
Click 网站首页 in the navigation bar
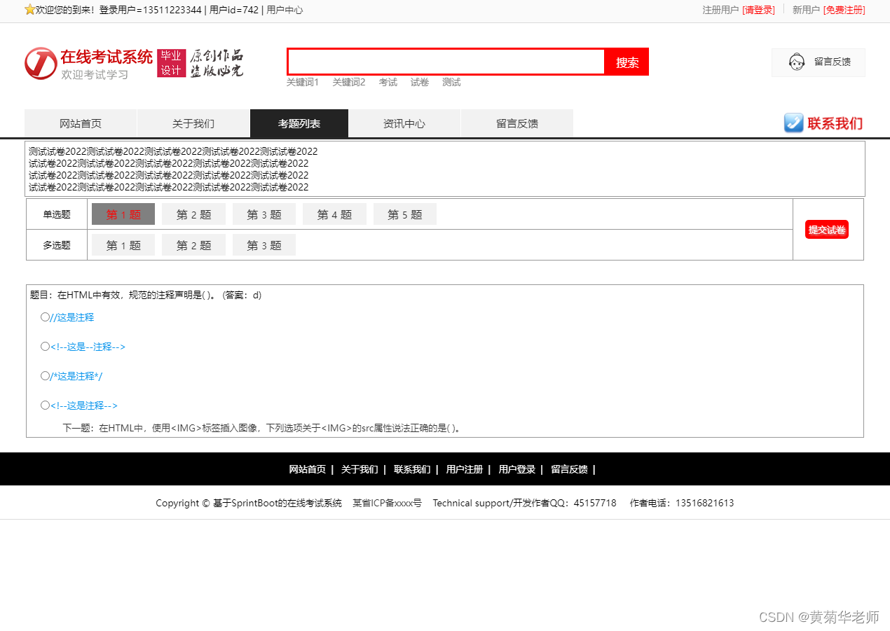point(80,123)
